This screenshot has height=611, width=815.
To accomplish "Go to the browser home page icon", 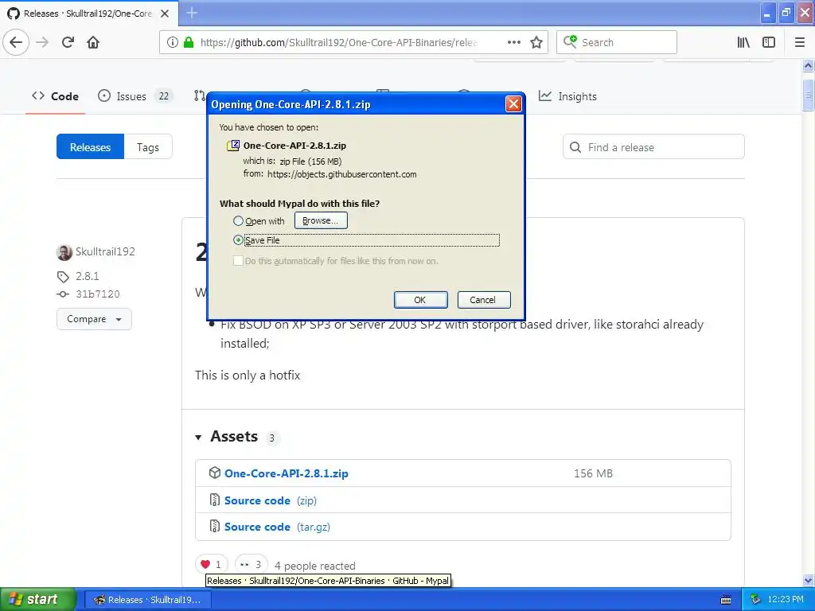I will click(x=93, y=42).
